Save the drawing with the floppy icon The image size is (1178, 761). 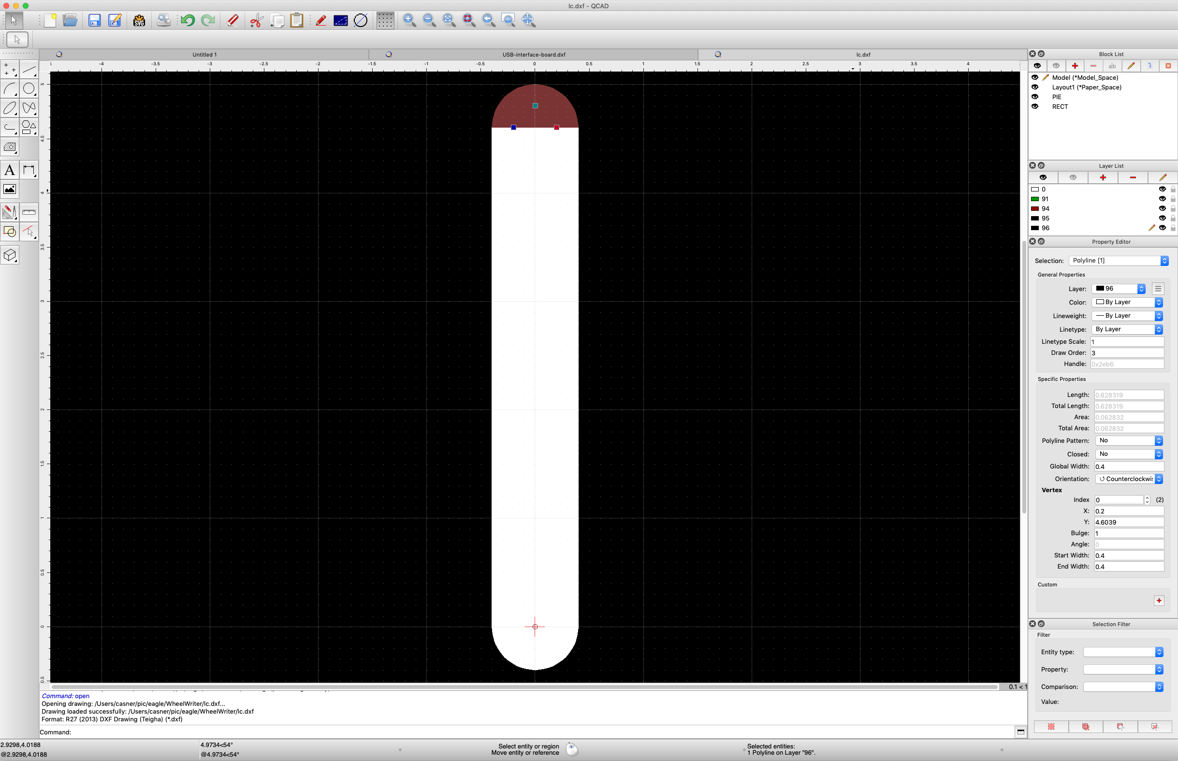click(x=94, y=20)
